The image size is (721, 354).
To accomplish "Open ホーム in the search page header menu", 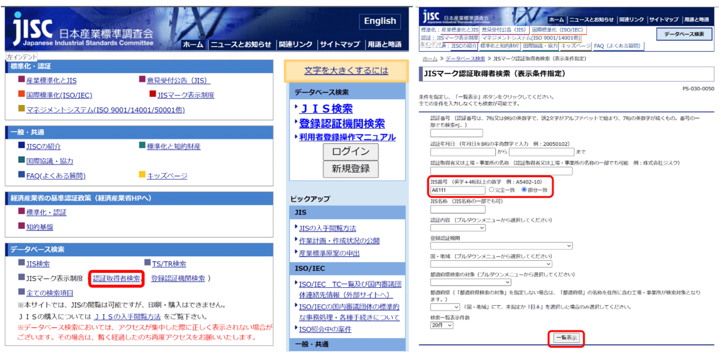I will pos(556,19).
